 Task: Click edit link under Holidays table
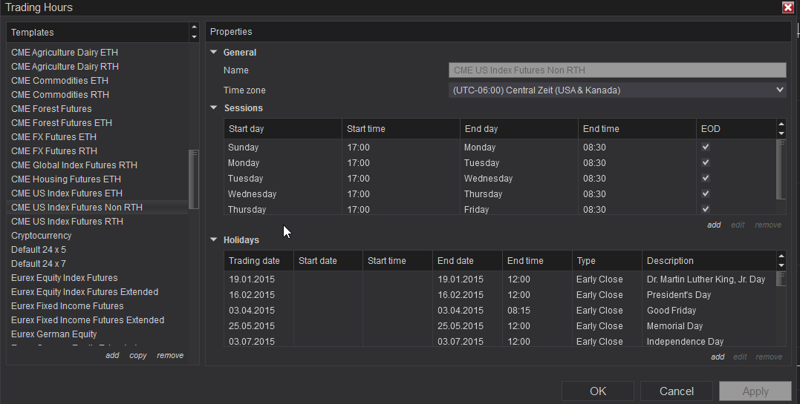(740, 357)
